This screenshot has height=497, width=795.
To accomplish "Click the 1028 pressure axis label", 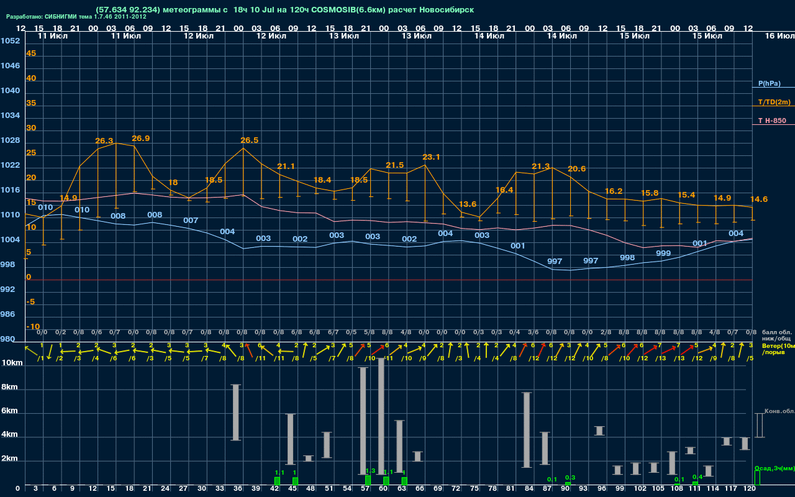I will tap(10, 140).
